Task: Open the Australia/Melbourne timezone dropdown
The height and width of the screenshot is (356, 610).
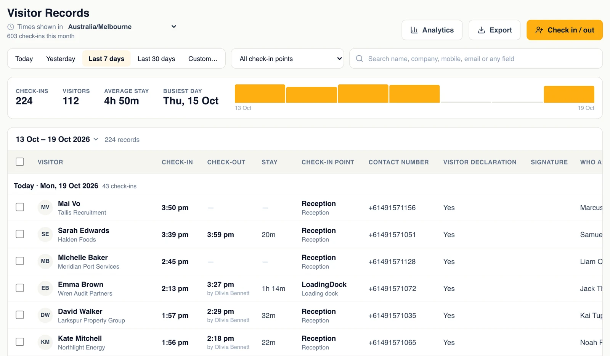Action: point(122,27)
